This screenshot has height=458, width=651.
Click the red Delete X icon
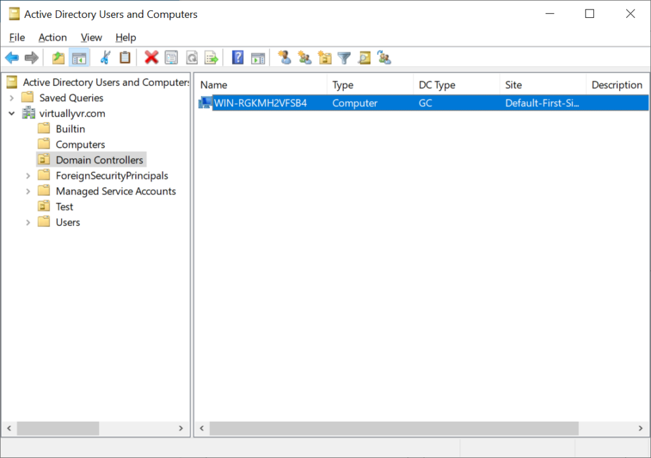pyautogui.click(x=151, y=58)
